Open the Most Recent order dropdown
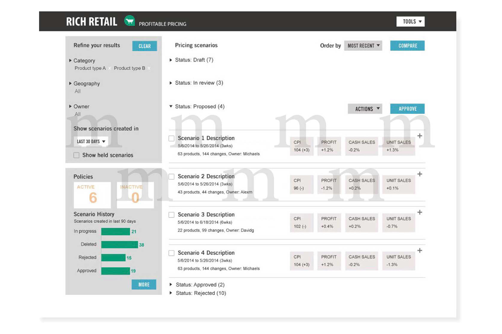This screenshot has height=334, width=502. click(x=363, y=46)
